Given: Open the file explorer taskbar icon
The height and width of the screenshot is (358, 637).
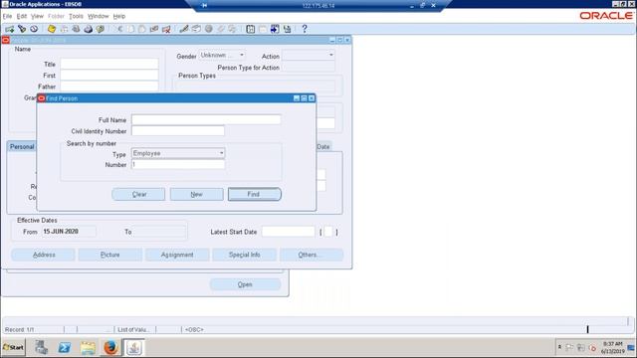Looking at the screenshot, I should [88, 347].
